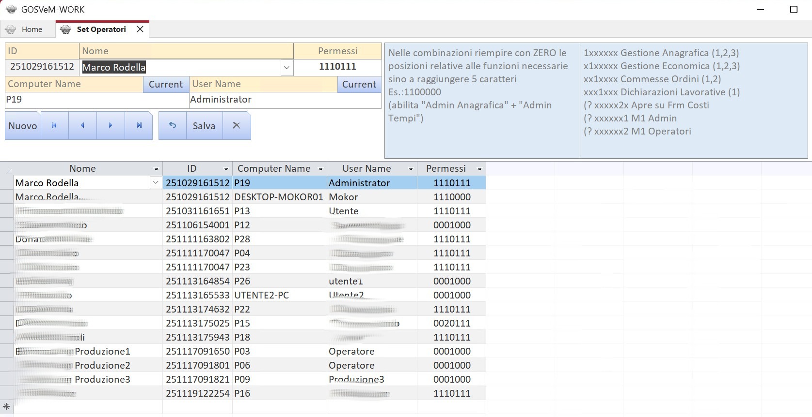Click the Mokor user name cell
Screen dimensions: 812x417
click(372, 197)
